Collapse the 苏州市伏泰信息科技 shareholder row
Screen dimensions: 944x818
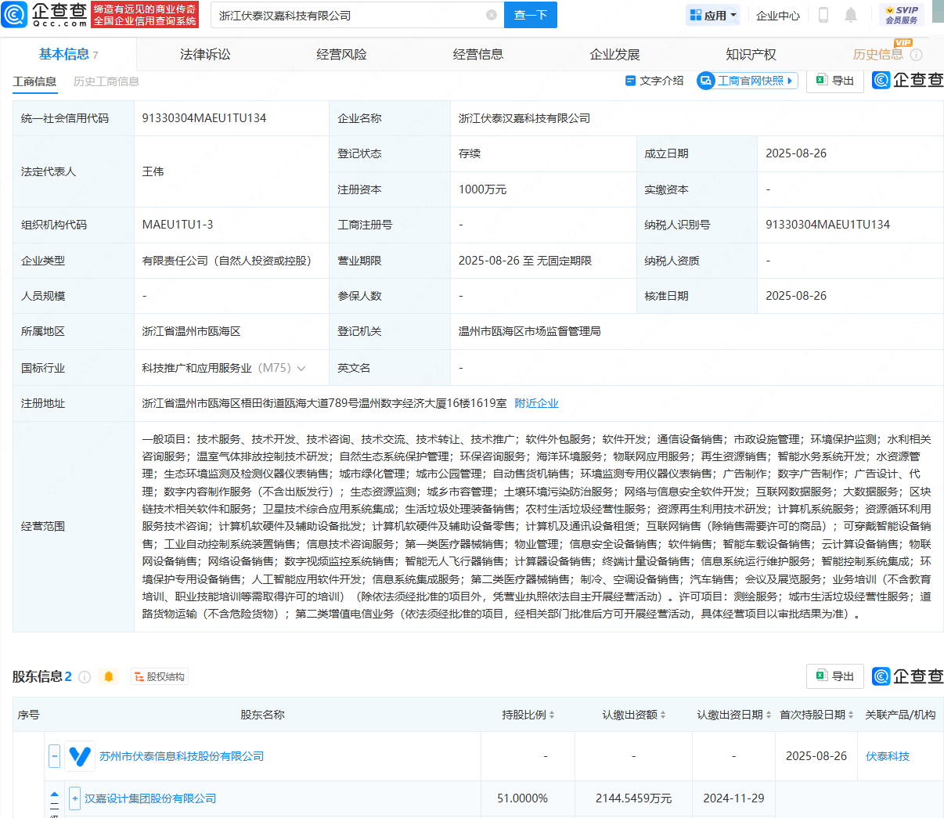coord(54,756)
